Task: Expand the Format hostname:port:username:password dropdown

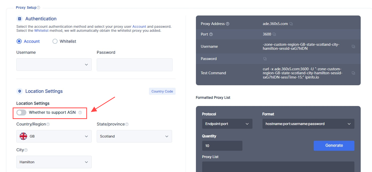Action: coord(308,124)
